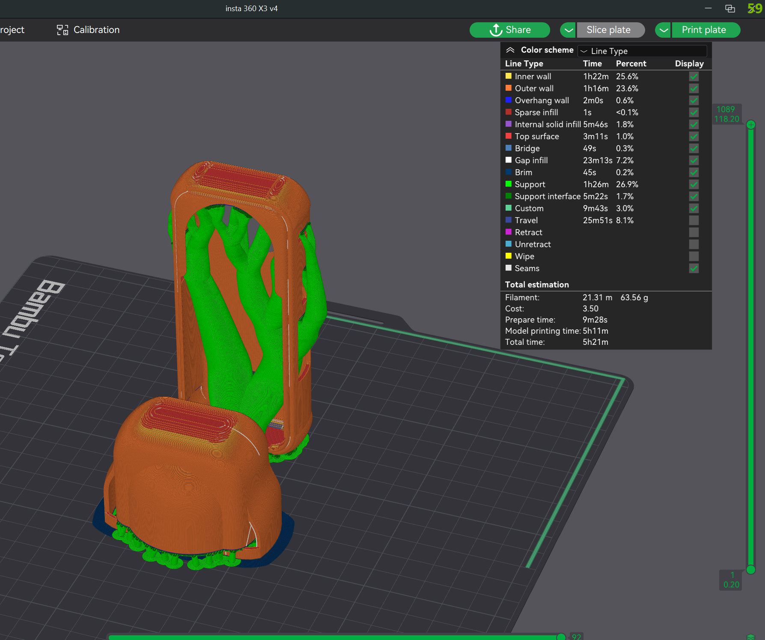Click the Support green color swatch
The height and width of the screenshot is (640, 765).
(x=509, y=184)
